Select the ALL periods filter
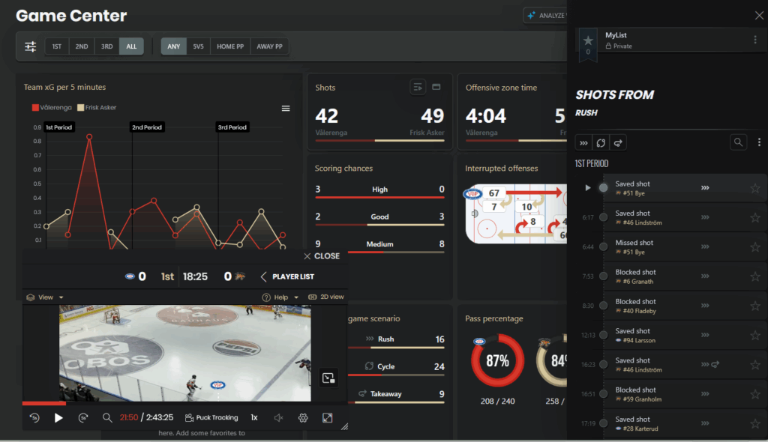Screen dimensions: 768x442 coord(131,46)
